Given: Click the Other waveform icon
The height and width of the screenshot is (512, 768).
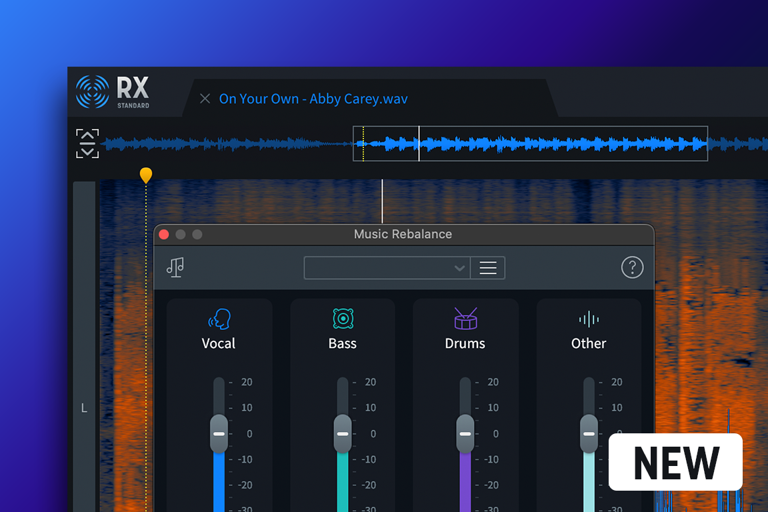Looking at the screenshot, I should point(589,319).
